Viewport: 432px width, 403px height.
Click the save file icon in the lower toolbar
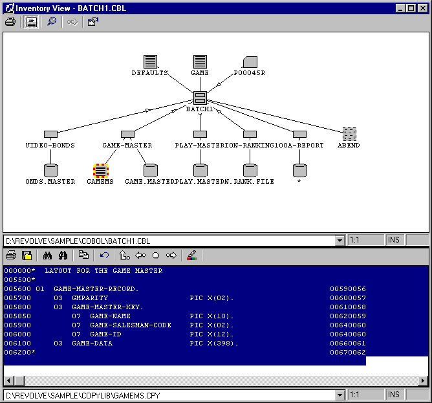tap(27, 256)
